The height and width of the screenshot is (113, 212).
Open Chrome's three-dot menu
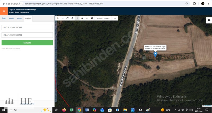point(208,4)
